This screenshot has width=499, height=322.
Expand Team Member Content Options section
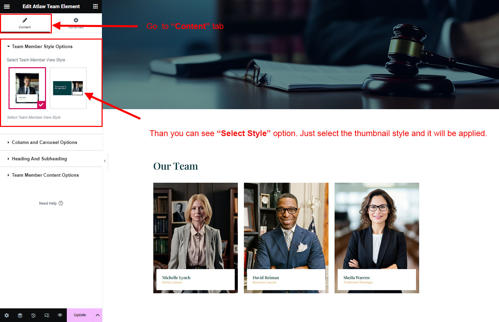pyautogui.click(x=51, y=175)
